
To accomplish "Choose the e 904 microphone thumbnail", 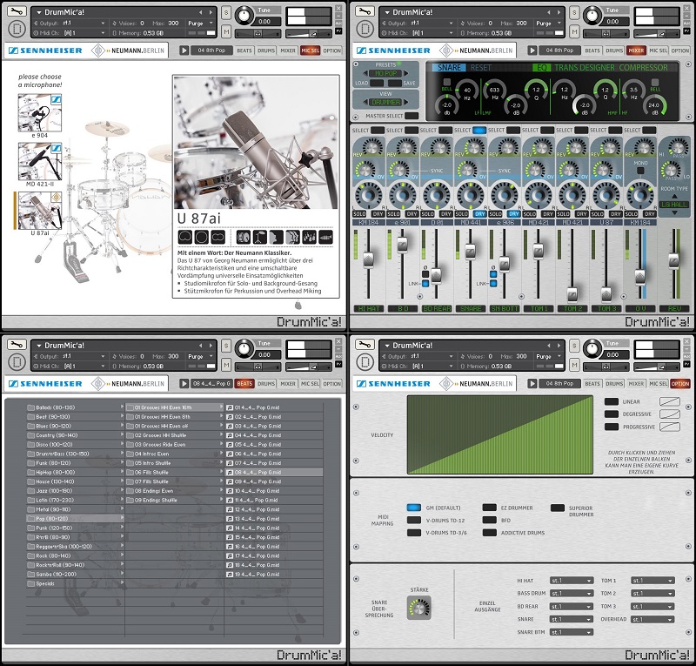I will tap(39, 113).
